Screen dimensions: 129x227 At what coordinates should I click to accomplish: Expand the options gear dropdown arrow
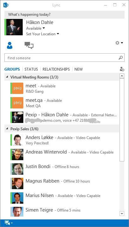click(122, 43)
